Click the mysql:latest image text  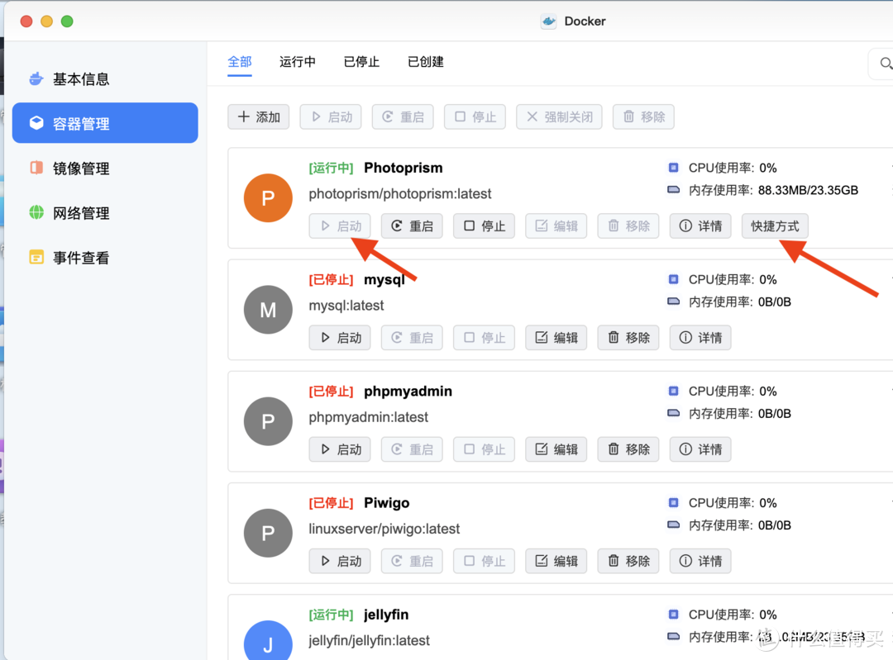click(x=346, y=306)
